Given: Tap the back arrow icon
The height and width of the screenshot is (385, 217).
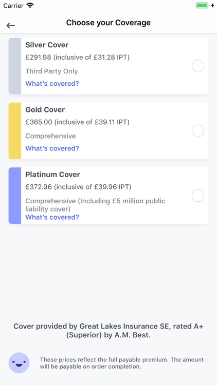Looking at the screenshot, I should pos(11,25).
